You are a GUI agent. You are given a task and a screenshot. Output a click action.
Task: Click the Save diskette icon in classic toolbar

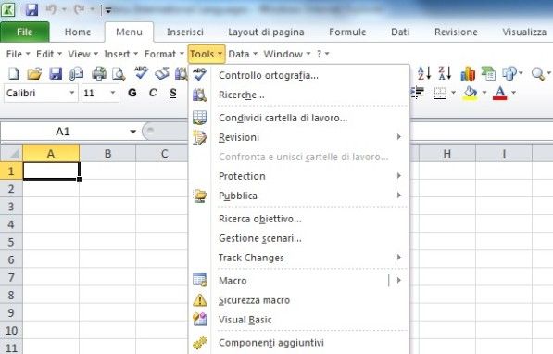[x=56, y=74]
